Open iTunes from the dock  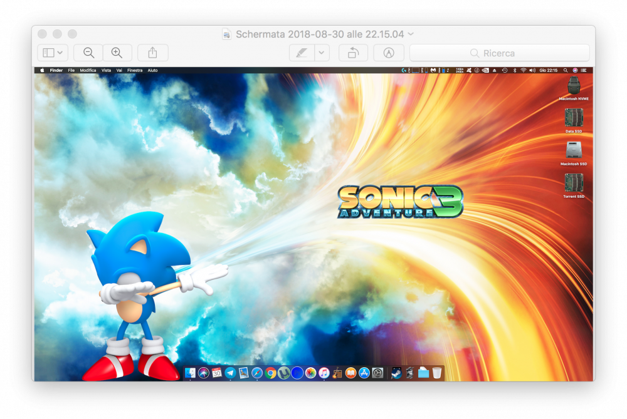324,373
